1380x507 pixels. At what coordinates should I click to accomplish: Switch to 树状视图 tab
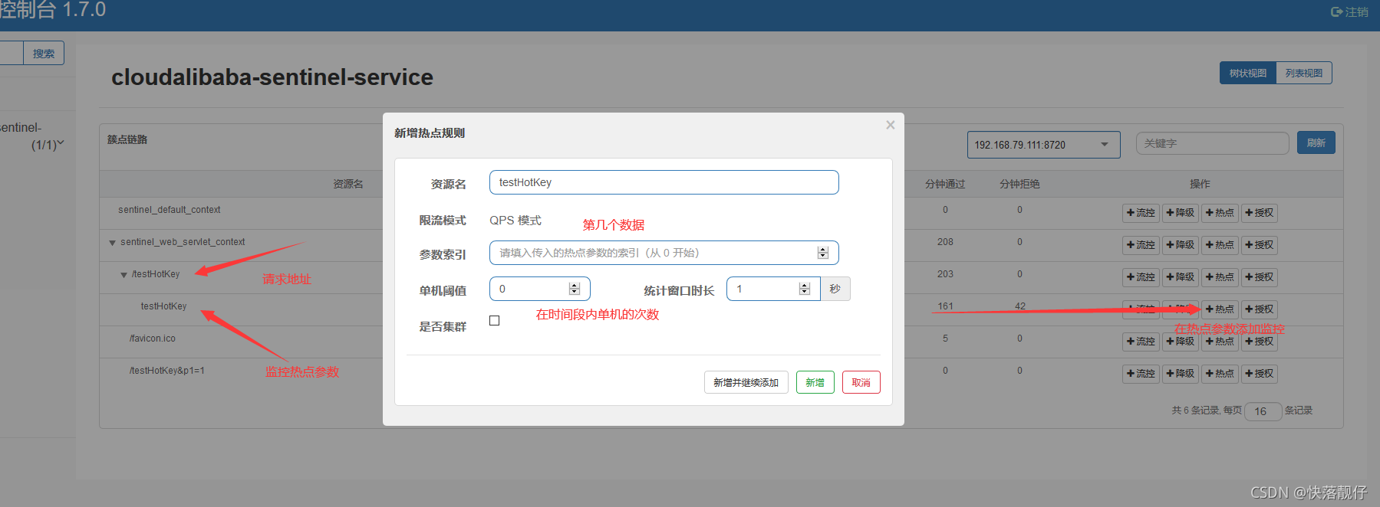point(1247,73)
